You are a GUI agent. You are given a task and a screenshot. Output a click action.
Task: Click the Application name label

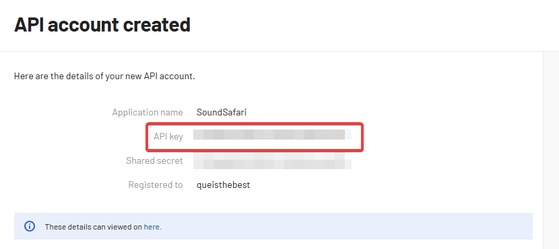click(147, 113)
